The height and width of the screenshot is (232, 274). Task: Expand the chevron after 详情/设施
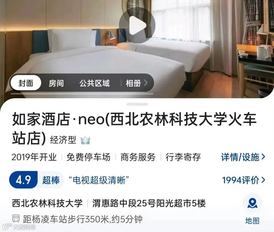263,157
